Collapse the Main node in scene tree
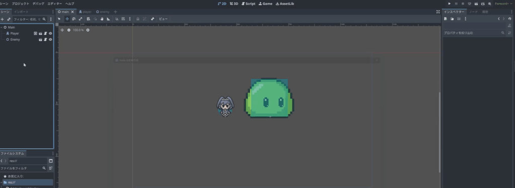This screenshot has height=188, width=515. tap(2, 27)
